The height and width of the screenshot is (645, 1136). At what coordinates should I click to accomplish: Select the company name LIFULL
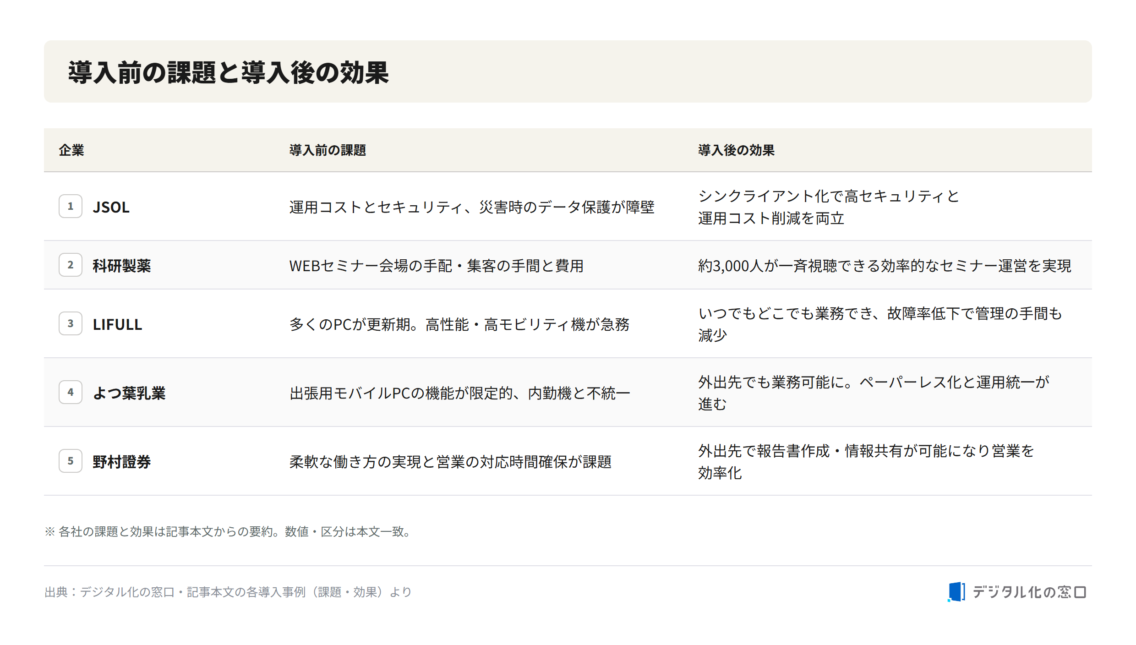pos(118,324)
